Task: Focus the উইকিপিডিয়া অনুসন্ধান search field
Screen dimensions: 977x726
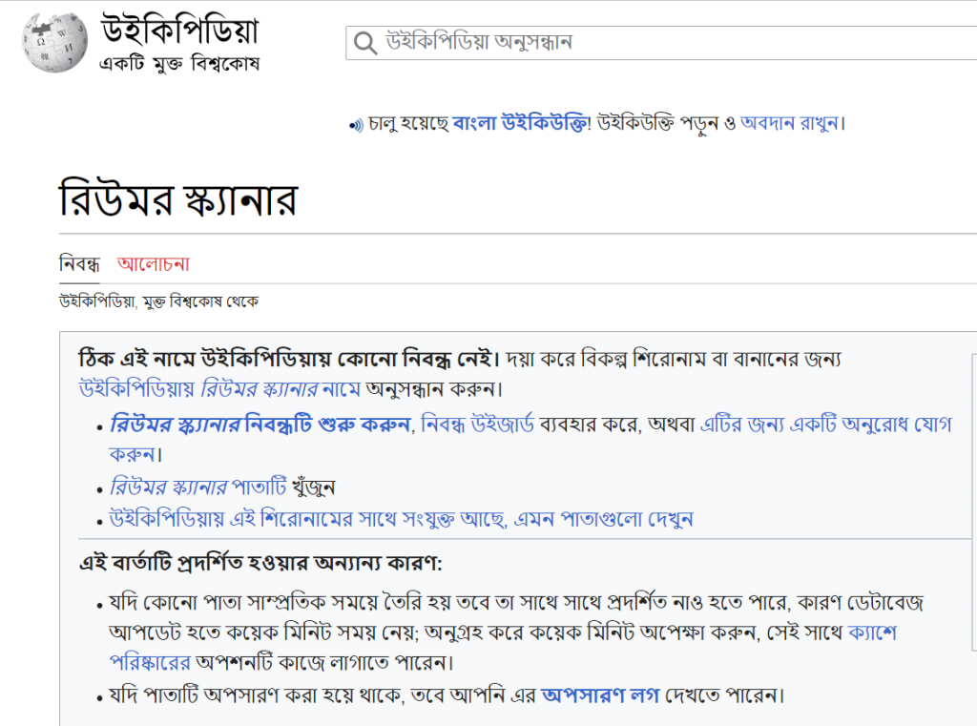Action: tap(661, 43)
